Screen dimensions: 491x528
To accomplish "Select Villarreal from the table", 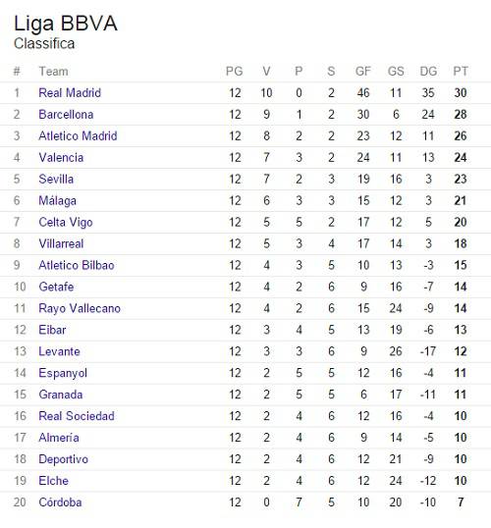I will [x=61, y=243].
